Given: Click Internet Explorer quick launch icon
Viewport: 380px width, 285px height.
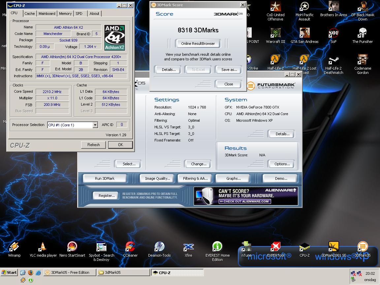Looking at the screenshot, I should (x=38, y=272).
